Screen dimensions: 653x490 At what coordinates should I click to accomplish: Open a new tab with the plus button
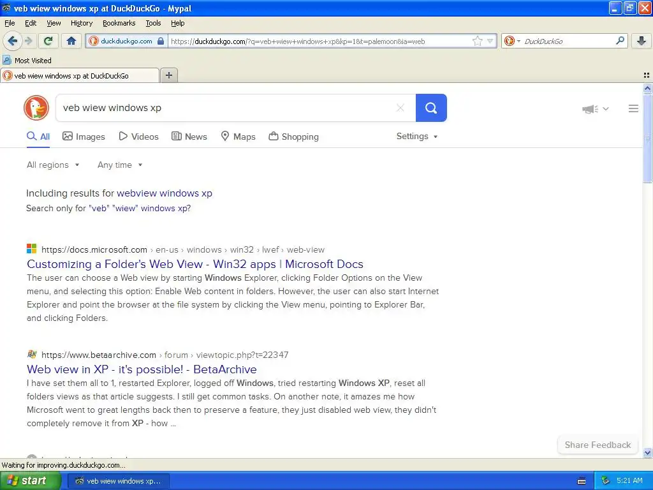point(169,75)
